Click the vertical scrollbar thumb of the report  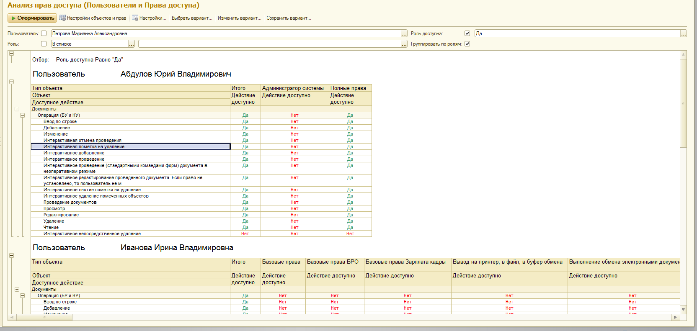pos(683,103)
